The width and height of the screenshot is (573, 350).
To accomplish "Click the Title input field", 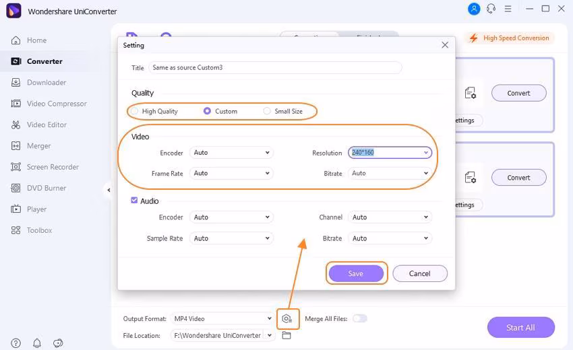I will pos(275,67).
